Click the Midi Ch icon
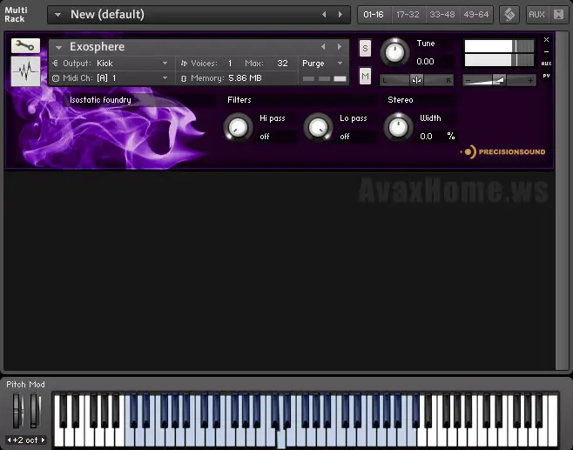The height and width of the screenshot is (450, 573). pyautogui.click(x=56, y=78)
